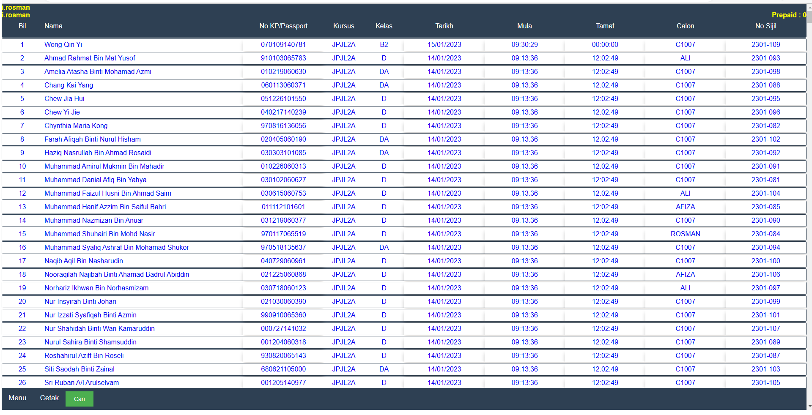Open Siti Saodah Binti Zainal record
This screenshot has width=812, height=415.
click(x=79, y=369)
